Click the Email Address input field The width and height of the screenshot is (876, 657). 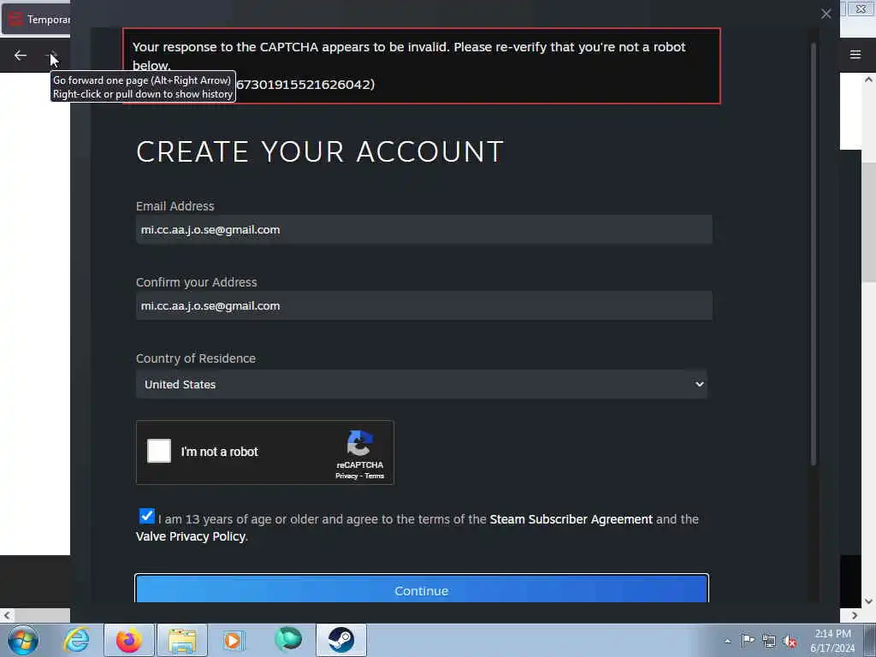click(x=424, y=229)
